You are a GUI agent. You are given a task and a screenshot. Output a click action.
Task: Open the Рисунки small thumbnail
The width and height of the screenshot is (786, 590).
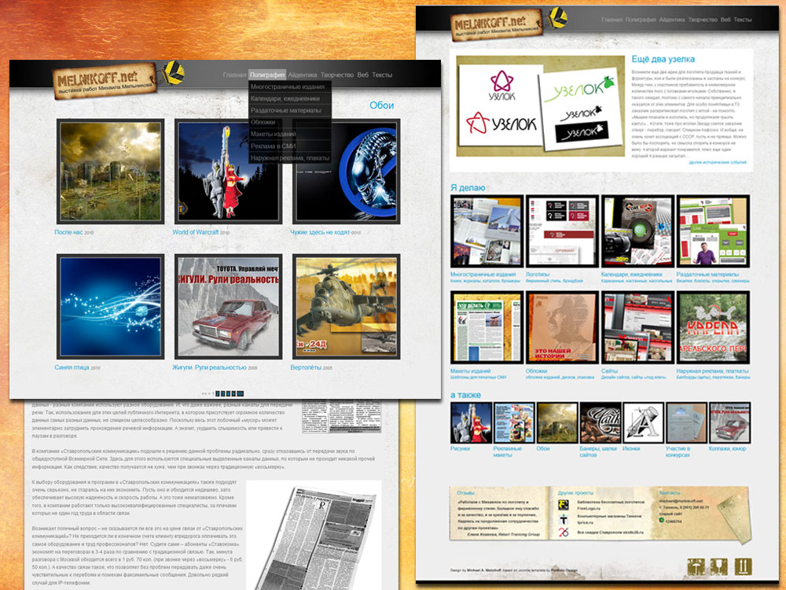tap(471, 422)
